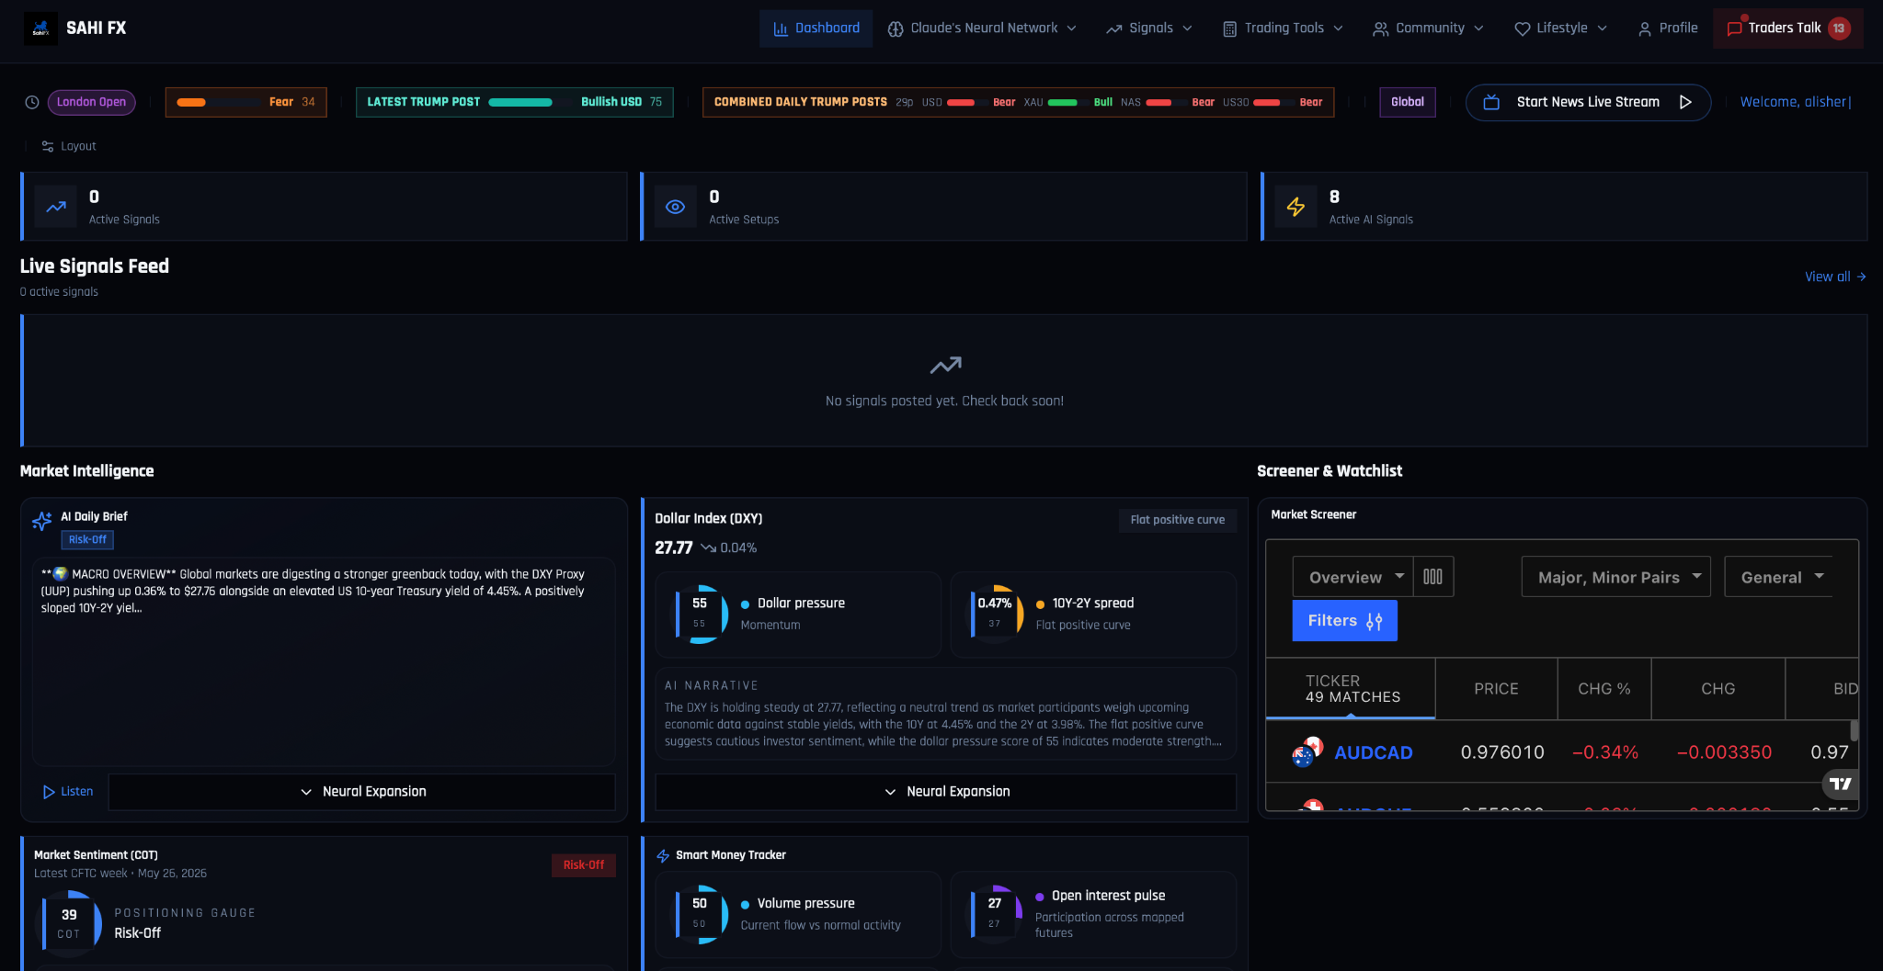Play the News Live Stream
The image size is (1883, 971).
[x=1685, y=102]
